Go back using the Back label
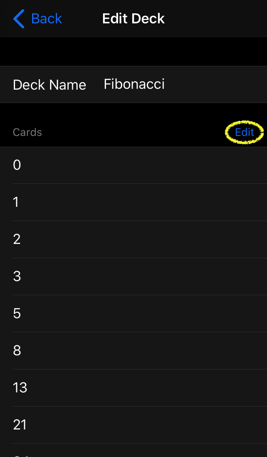This screenshot has height=457, width=267. click(46, 19)
